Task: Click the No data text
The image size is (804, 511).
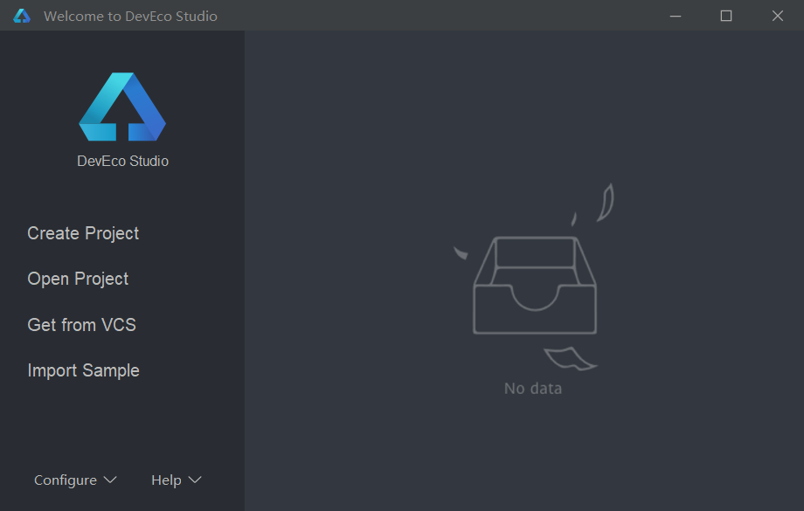Action: (533, 389)
